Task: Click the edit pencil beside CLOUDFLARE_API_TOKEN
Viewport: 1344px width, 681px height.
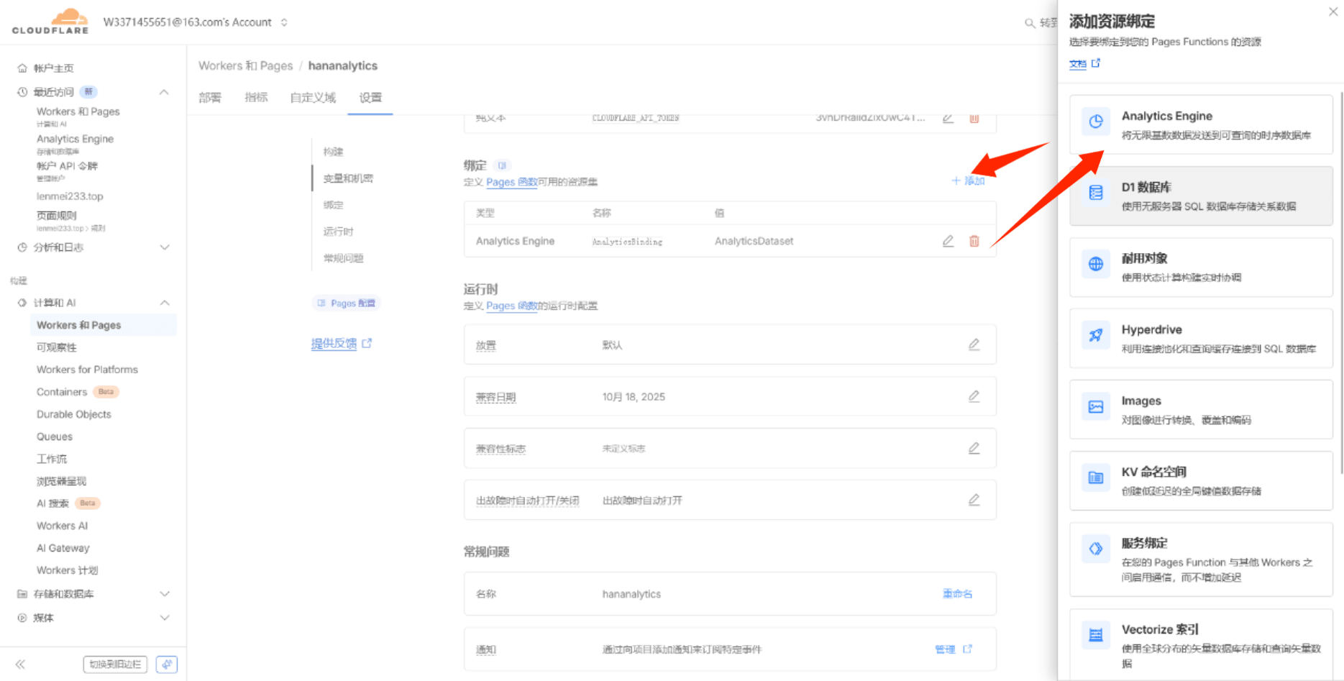Action: 947,119
